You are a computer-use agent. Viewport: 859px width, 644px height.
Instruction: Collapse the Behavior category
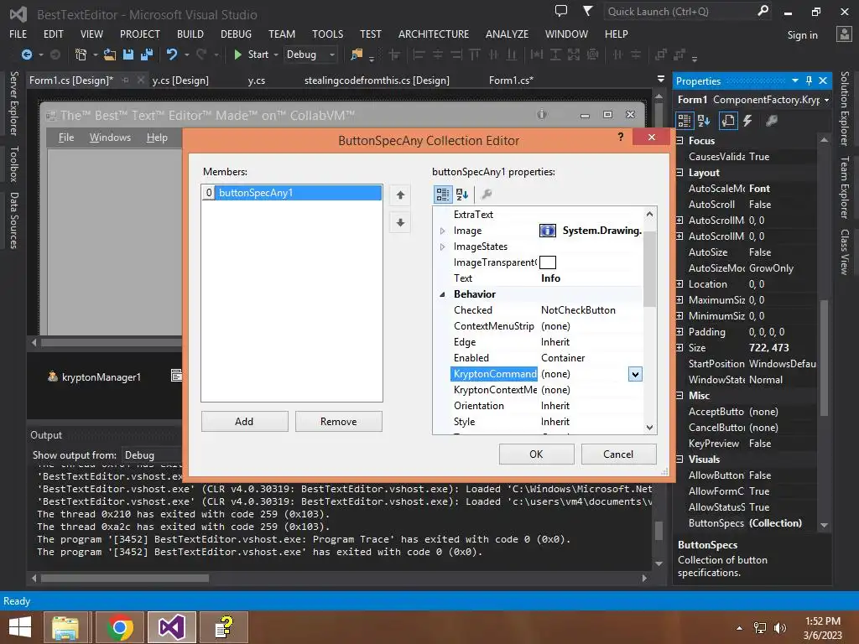[442, 294]
